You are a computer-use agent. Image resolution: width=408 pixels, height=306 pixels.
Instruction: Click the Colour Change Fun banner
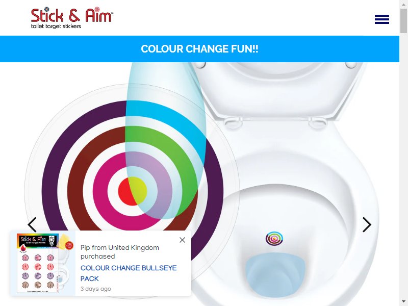[x=199, y=49]
